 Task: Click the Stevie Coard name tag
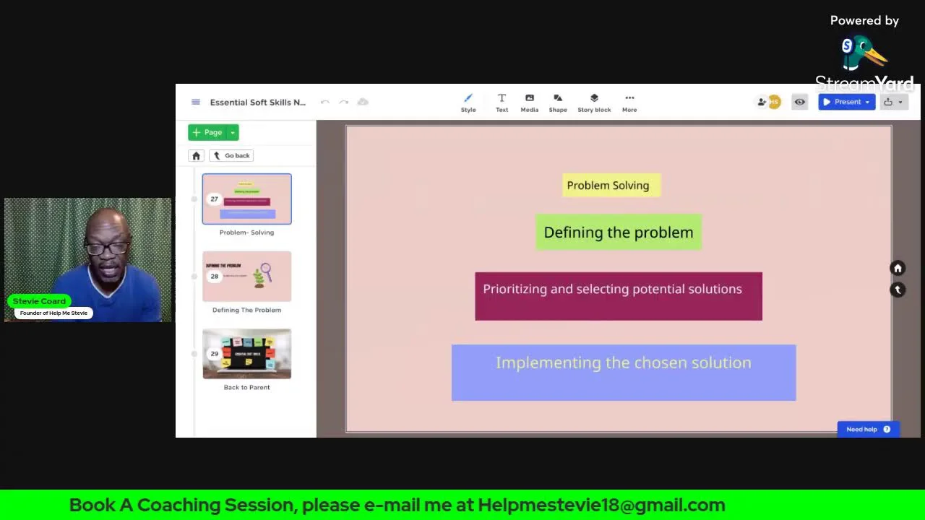(39, 301)
